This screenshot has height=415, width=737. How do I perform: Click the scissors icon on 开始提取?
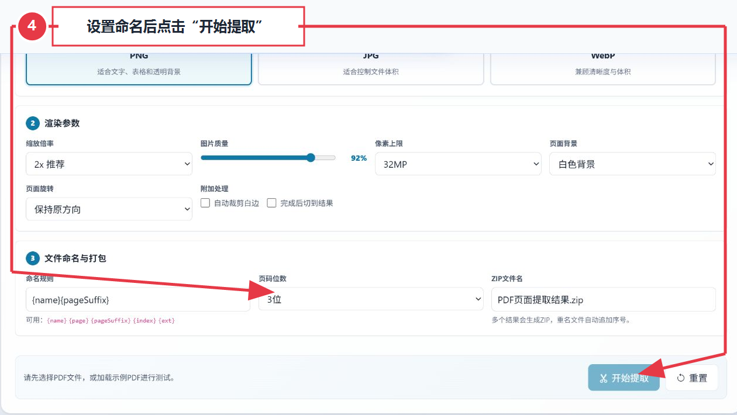coord(604,378)
